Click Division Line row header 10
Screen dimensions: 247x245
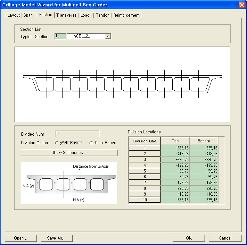coord(144,200)
